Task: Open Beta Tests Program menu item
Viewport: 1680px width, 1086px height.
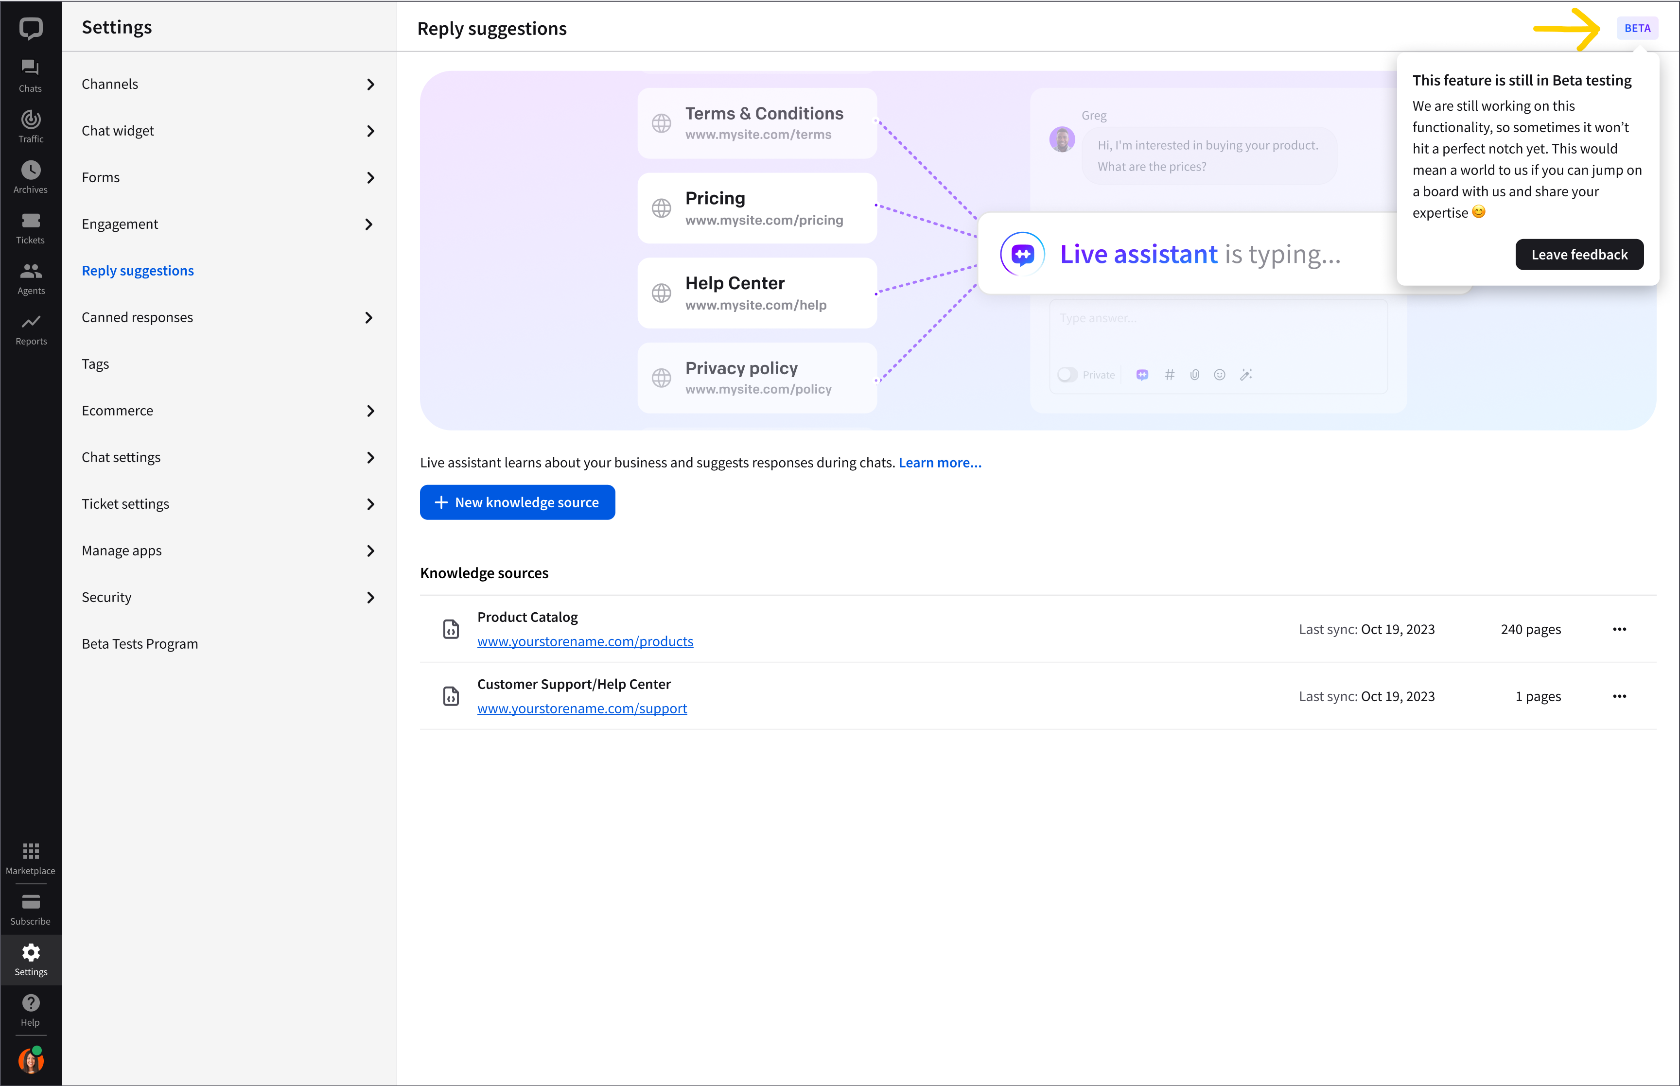Action: click(140, 644)
